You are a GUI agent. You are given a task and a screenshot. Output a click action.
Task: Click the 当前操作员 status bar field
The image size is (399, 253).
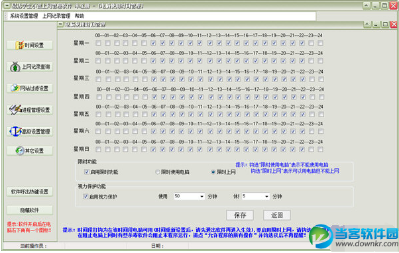(x=34, y=246)
